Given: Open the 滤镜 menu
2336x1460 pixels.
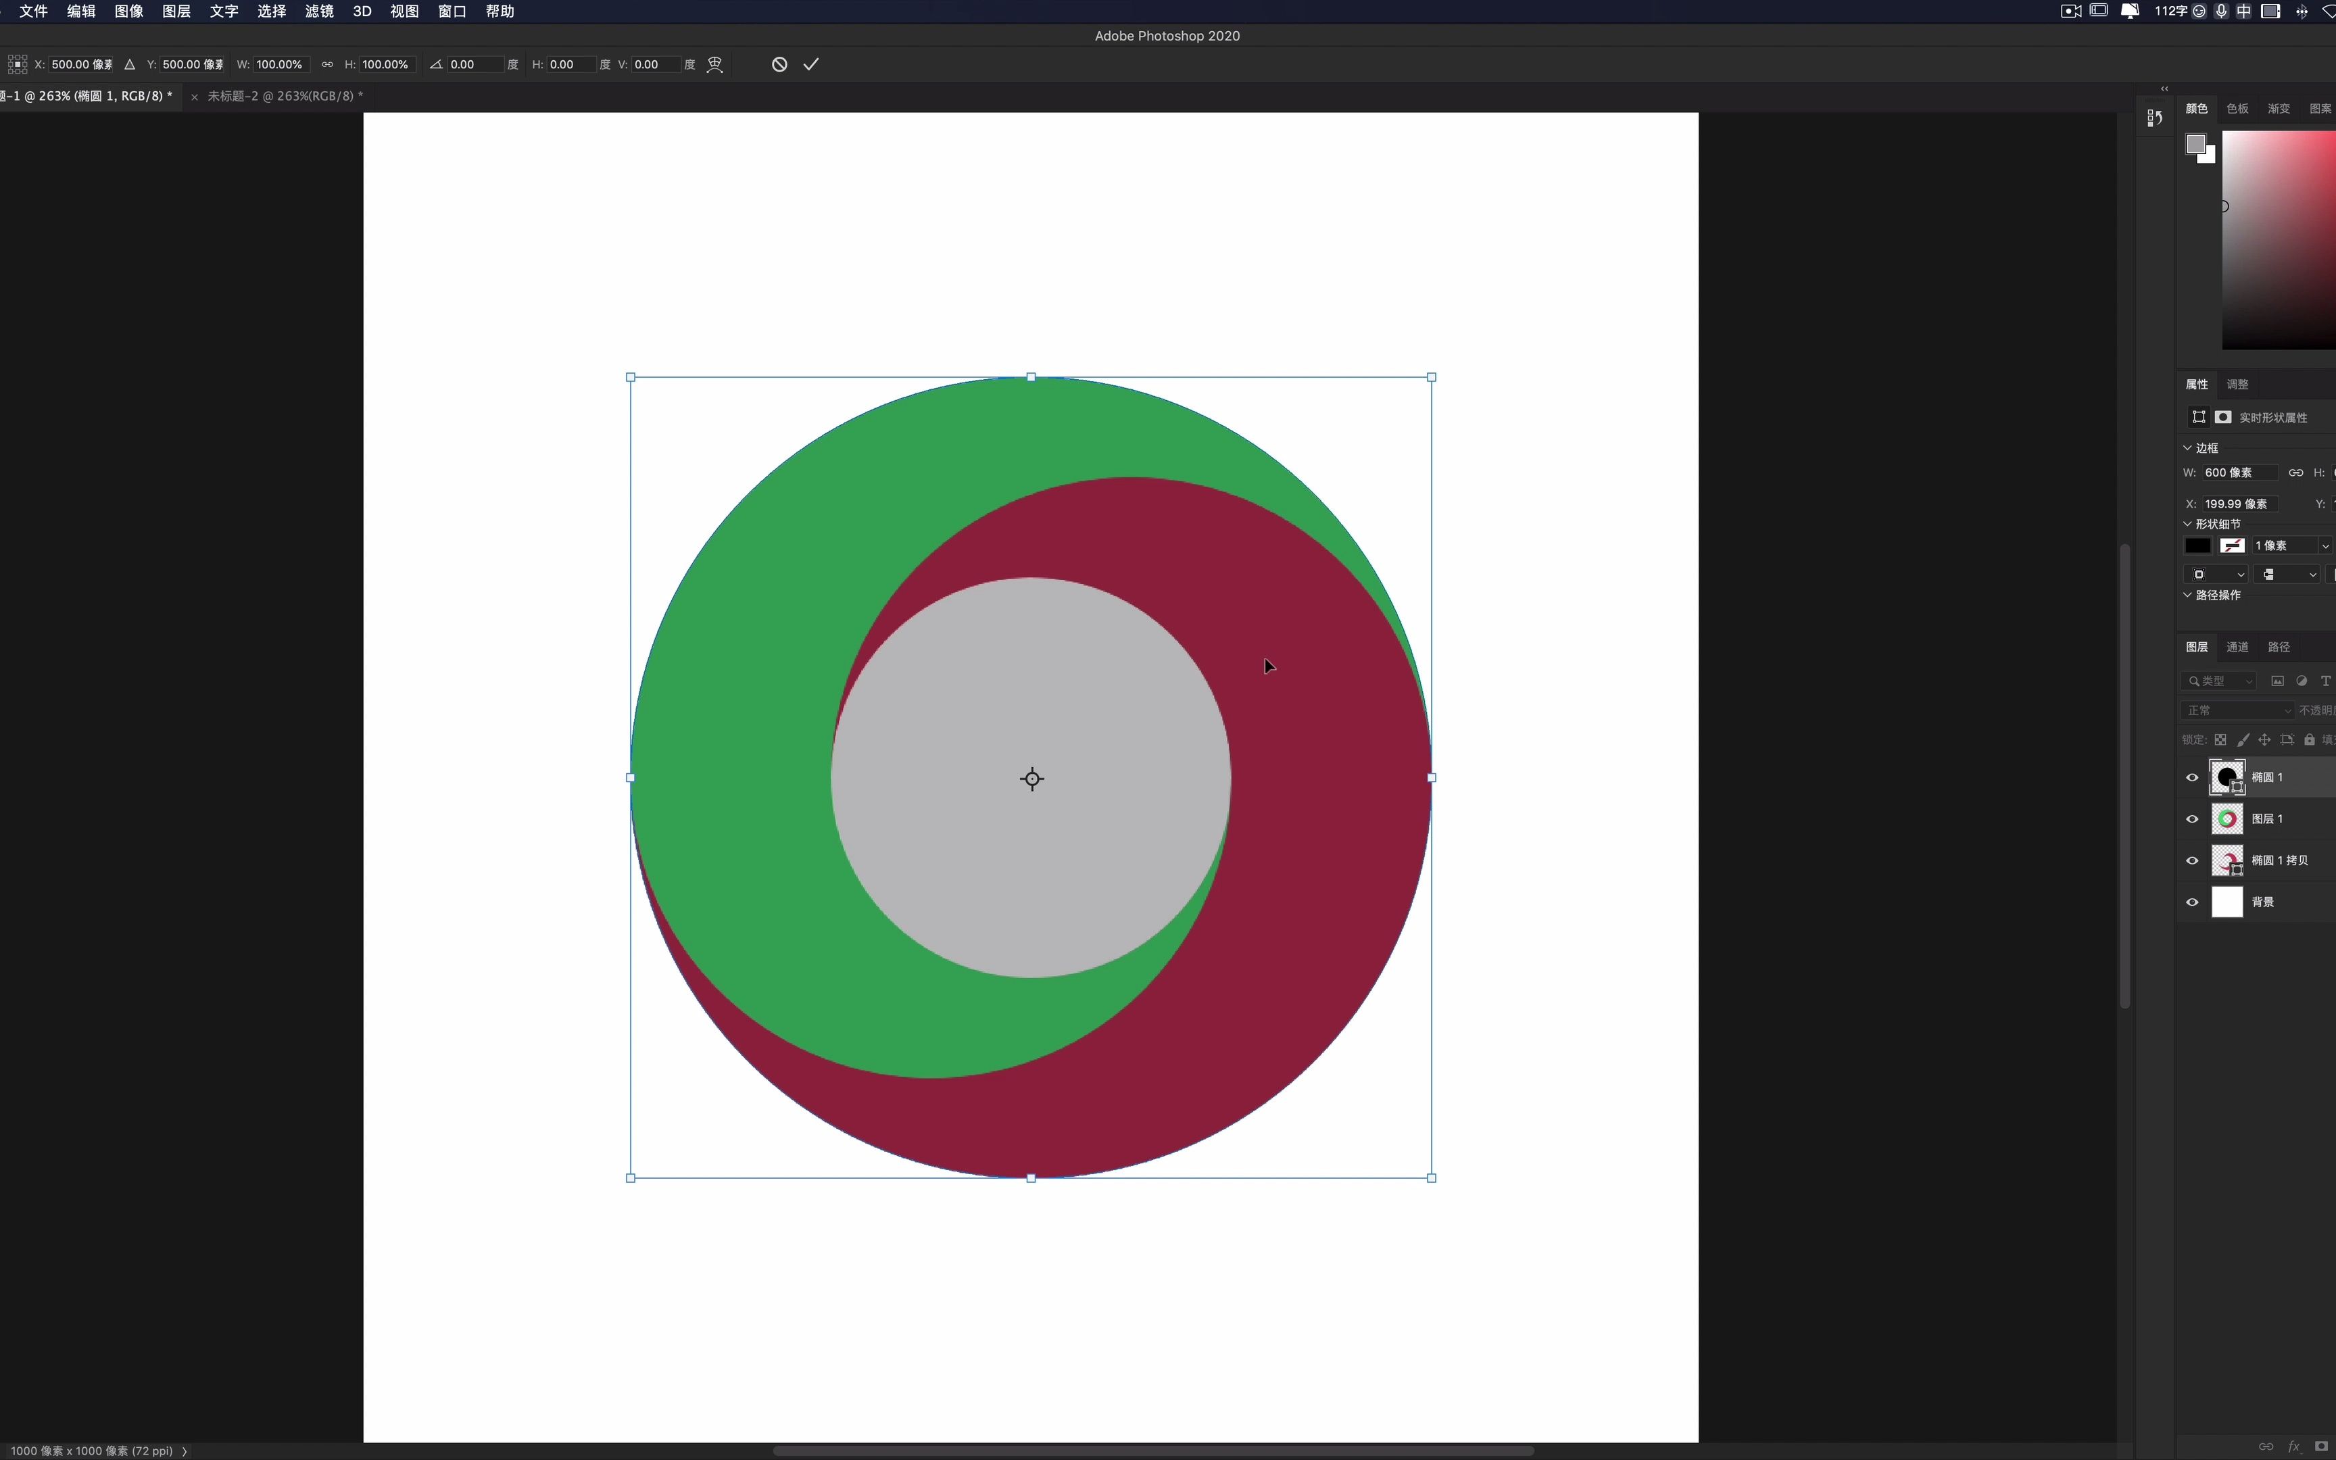Looking at the screenshot, I should [318, 11].
